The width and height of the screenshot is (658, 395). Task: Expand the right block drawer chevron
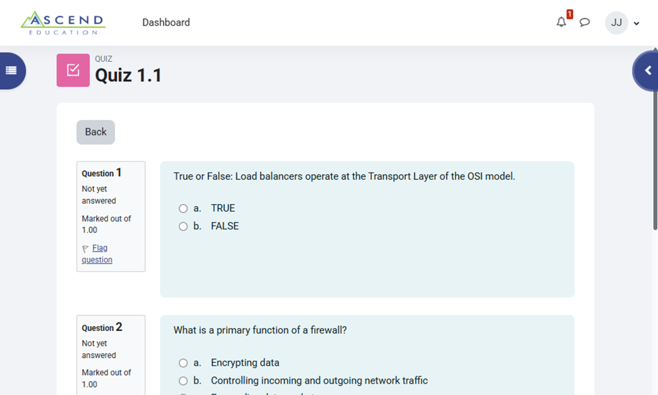click(x=647, y=71)
